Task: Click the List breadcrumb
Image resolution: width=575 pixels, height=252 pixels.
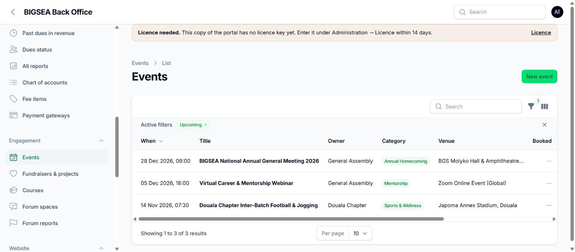Action: click(x=167, y=63)
